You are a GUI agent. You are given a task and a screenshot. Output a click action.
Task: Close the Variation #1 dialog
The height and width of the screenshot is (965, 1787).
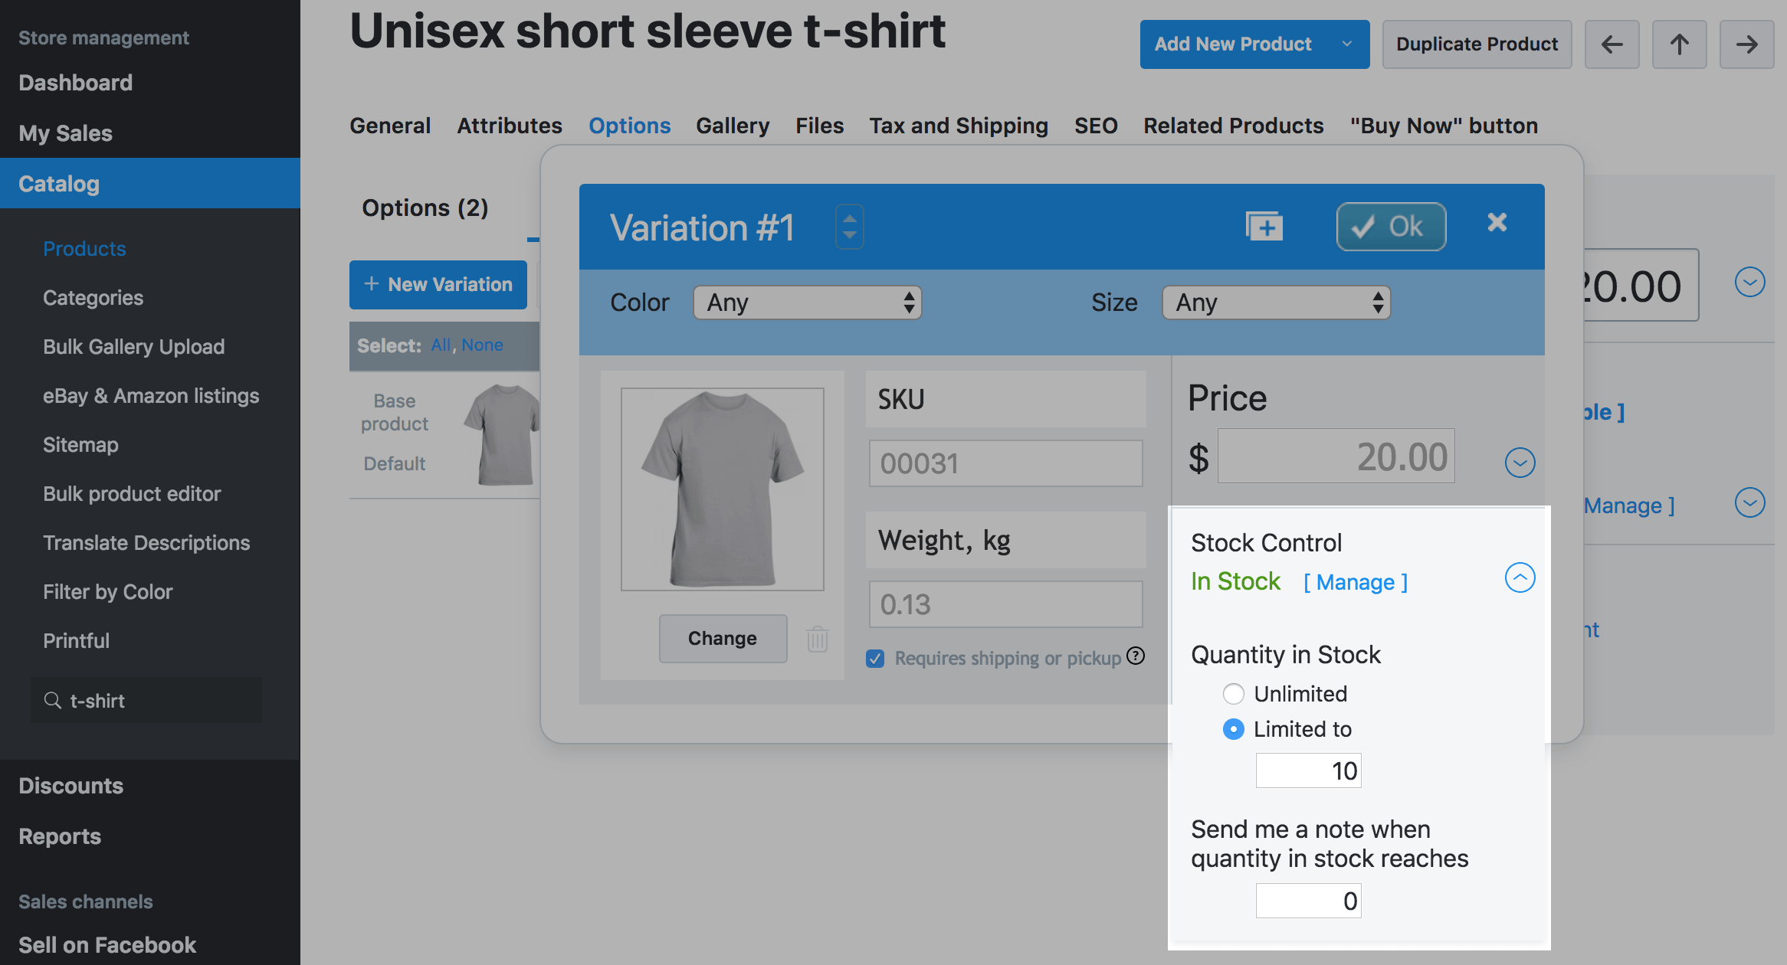1497,223
